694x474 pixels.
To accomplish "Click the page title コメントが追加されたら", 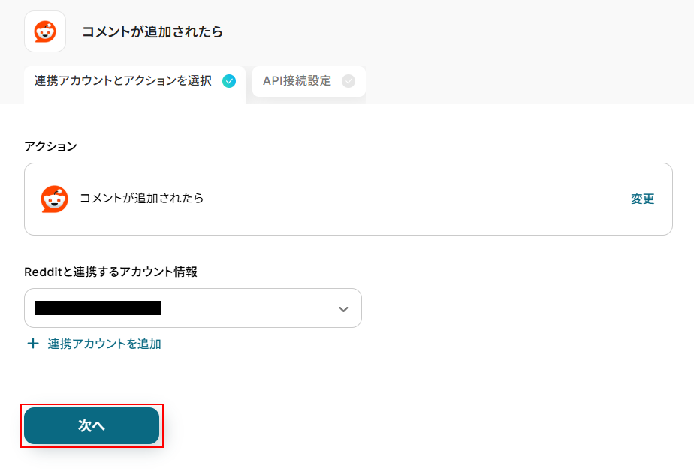I will 152,31.
